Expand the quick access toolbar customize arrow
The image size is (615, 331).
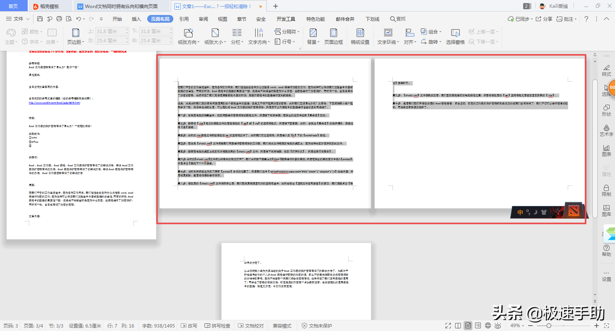pyautogui.click(x=101, y=19)
